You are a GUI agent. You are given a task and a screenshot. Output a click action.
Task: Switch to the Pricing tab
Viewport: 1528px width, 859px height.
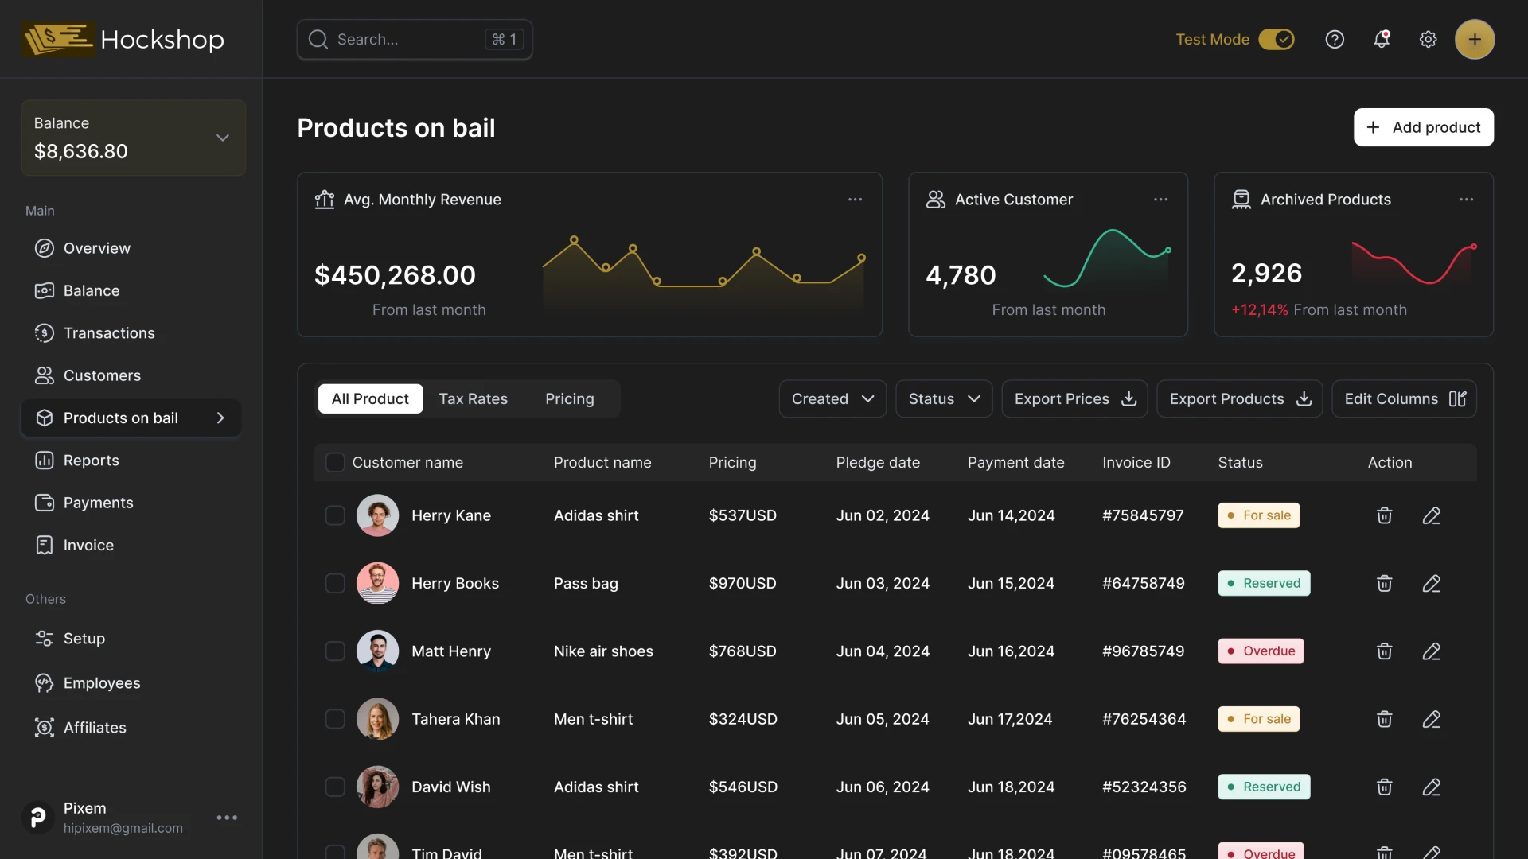[569, 398]
